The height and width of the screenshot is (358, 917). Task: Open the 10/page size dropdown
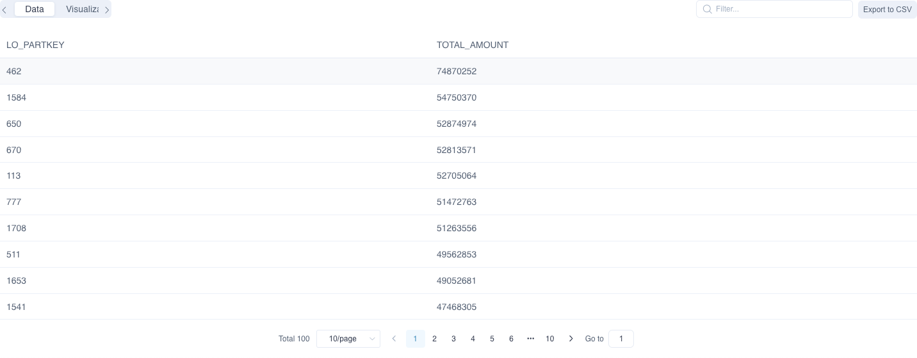(x=348, y=339)
